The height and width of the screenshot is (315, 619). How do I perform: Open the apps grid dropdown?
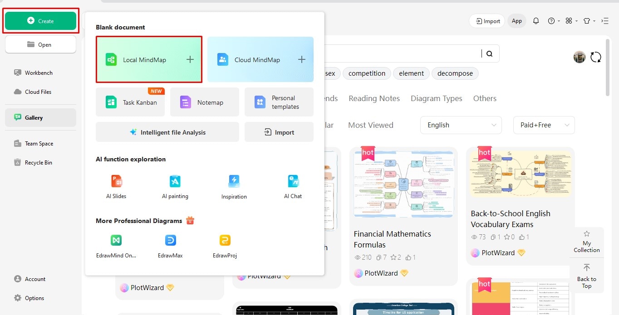(571, 21)
